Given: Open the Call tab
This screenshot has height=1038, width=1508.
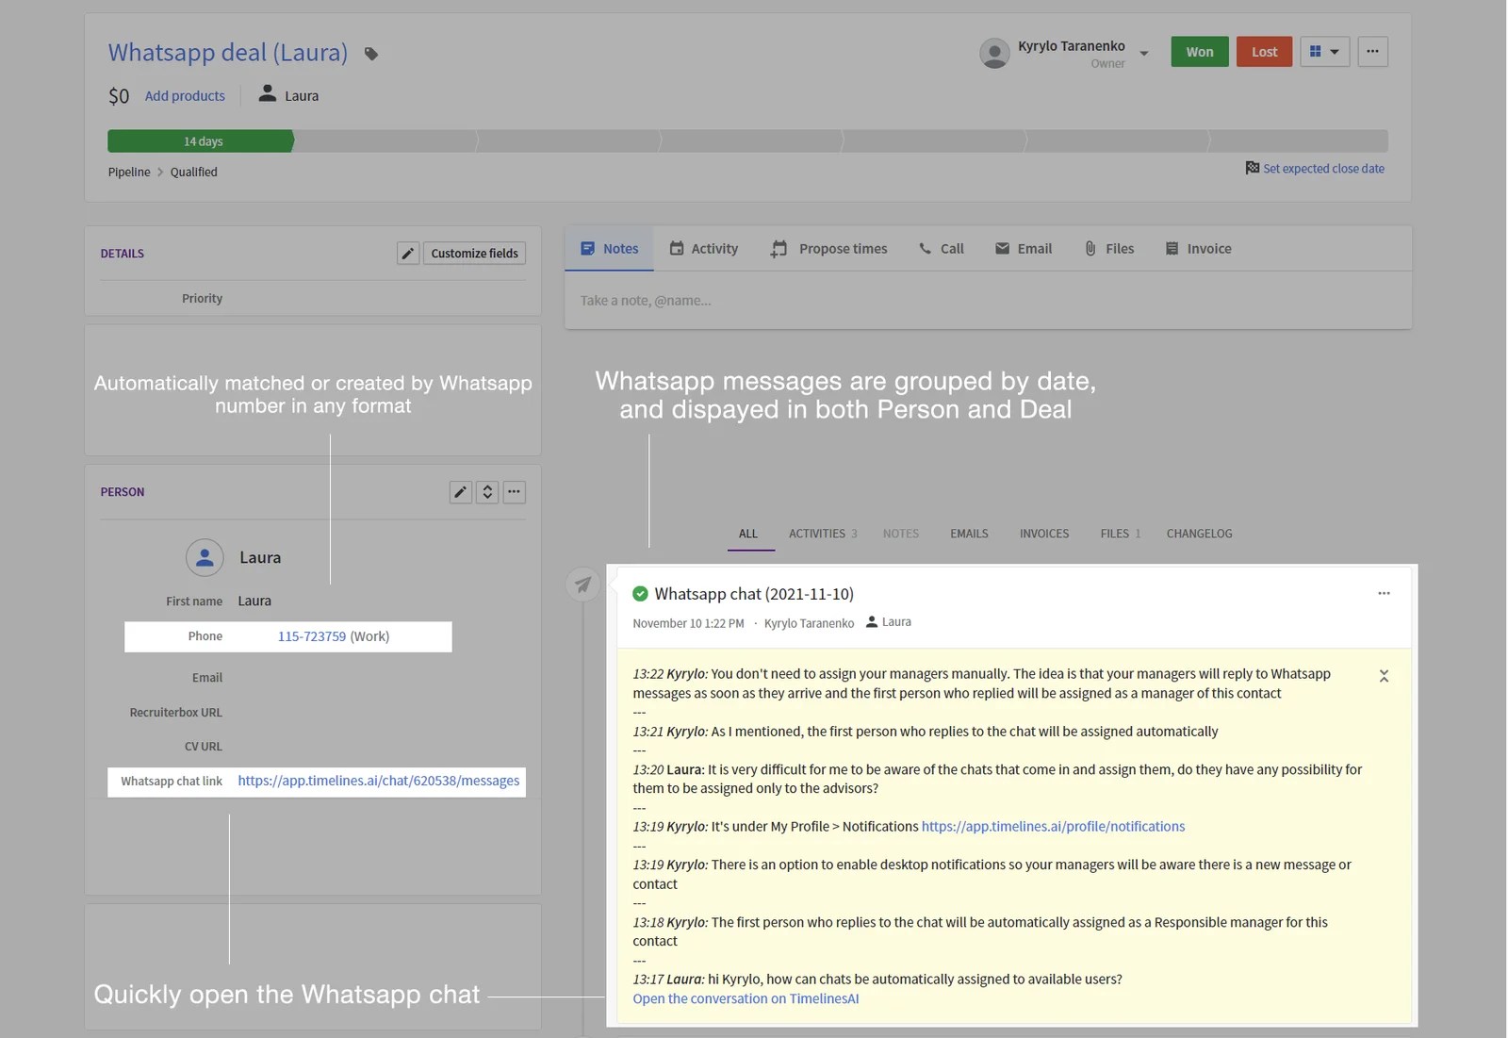Looking at the screenshot, I should (x=941, y=249).
